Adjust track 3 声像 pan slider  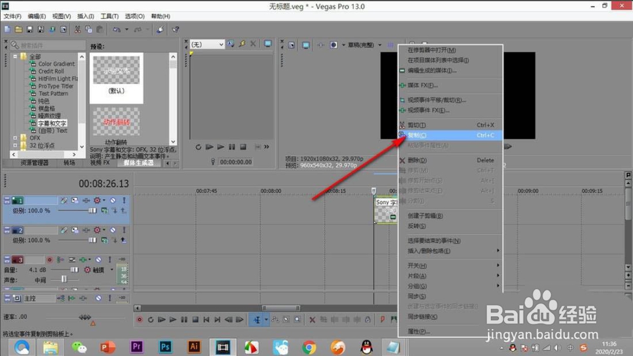point(63,279)
